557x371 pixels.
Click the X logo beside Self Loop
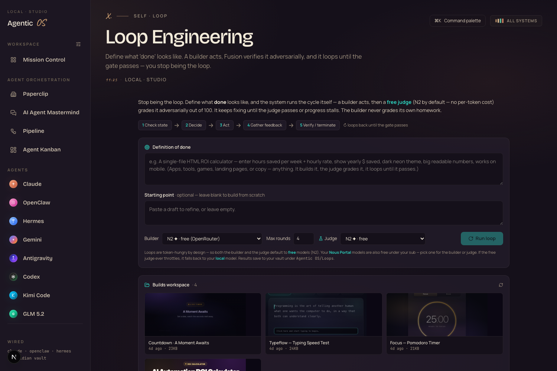(x=109, y=16)
